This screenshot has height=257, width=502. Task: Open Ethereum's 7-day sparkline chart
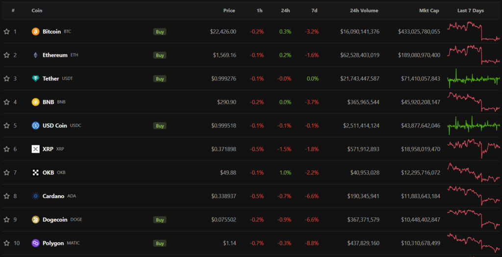[x=474, y=55]
